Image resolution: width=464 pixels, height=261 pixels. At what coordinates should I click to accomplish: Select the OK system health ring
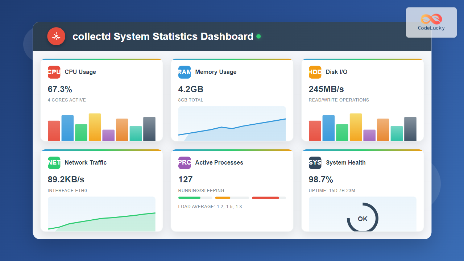click(x=362, y=218)
